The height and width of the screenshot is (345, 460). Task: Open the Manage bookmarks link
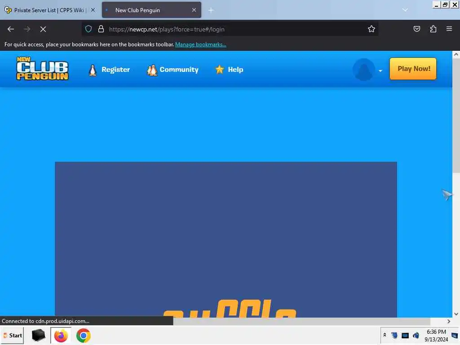click(201, 44)
